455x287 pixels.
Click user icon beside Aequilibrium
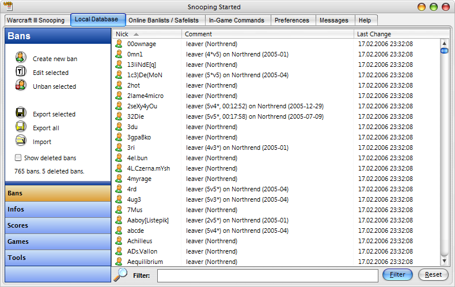point(119,262)
